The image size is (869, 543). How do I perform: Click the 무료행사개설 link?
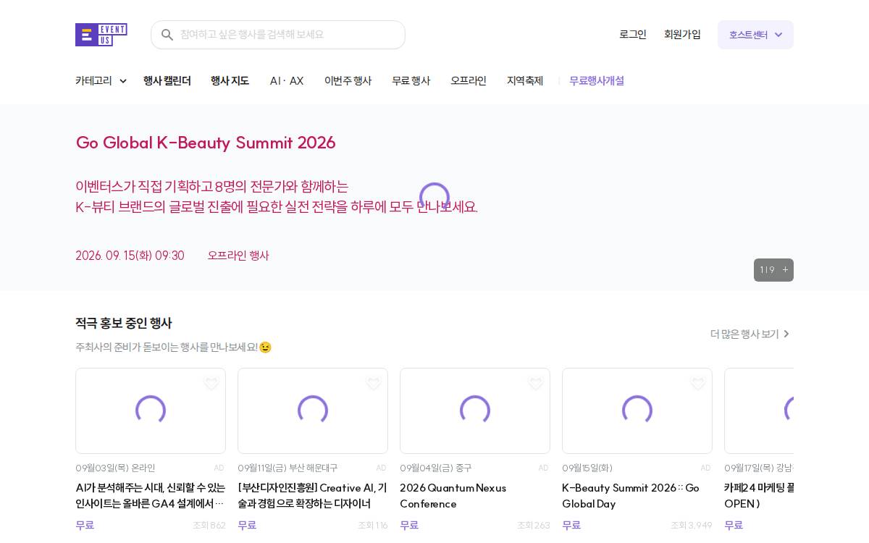(597, 81)
